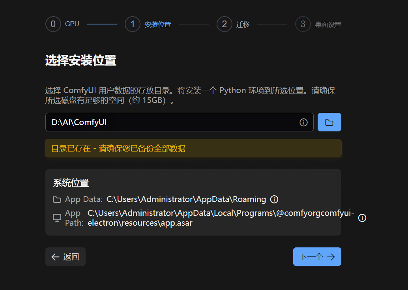Click the 目录已存在 warning message

click(193, 148)
